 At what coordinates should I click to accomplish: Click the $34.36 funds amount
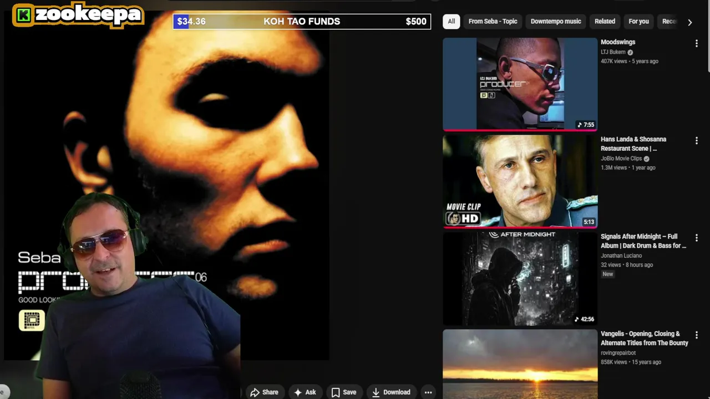[x=191, y=22]
